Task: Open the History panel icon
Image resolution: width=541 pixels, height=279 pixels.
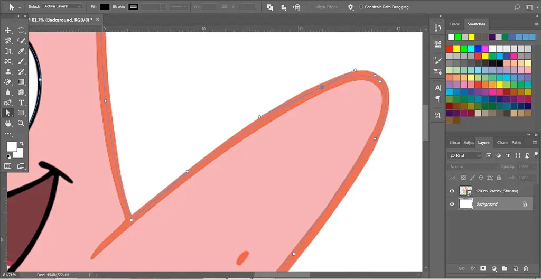Action: click(438, 28)
